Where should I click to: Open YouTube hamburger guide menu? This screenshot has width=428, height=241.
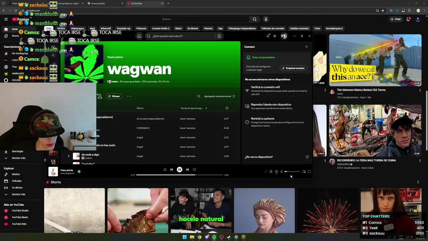[x=6, y=19]
